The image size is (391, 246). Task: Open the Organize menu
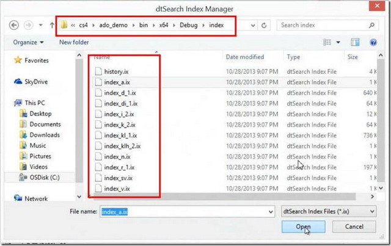coord(28,42)
